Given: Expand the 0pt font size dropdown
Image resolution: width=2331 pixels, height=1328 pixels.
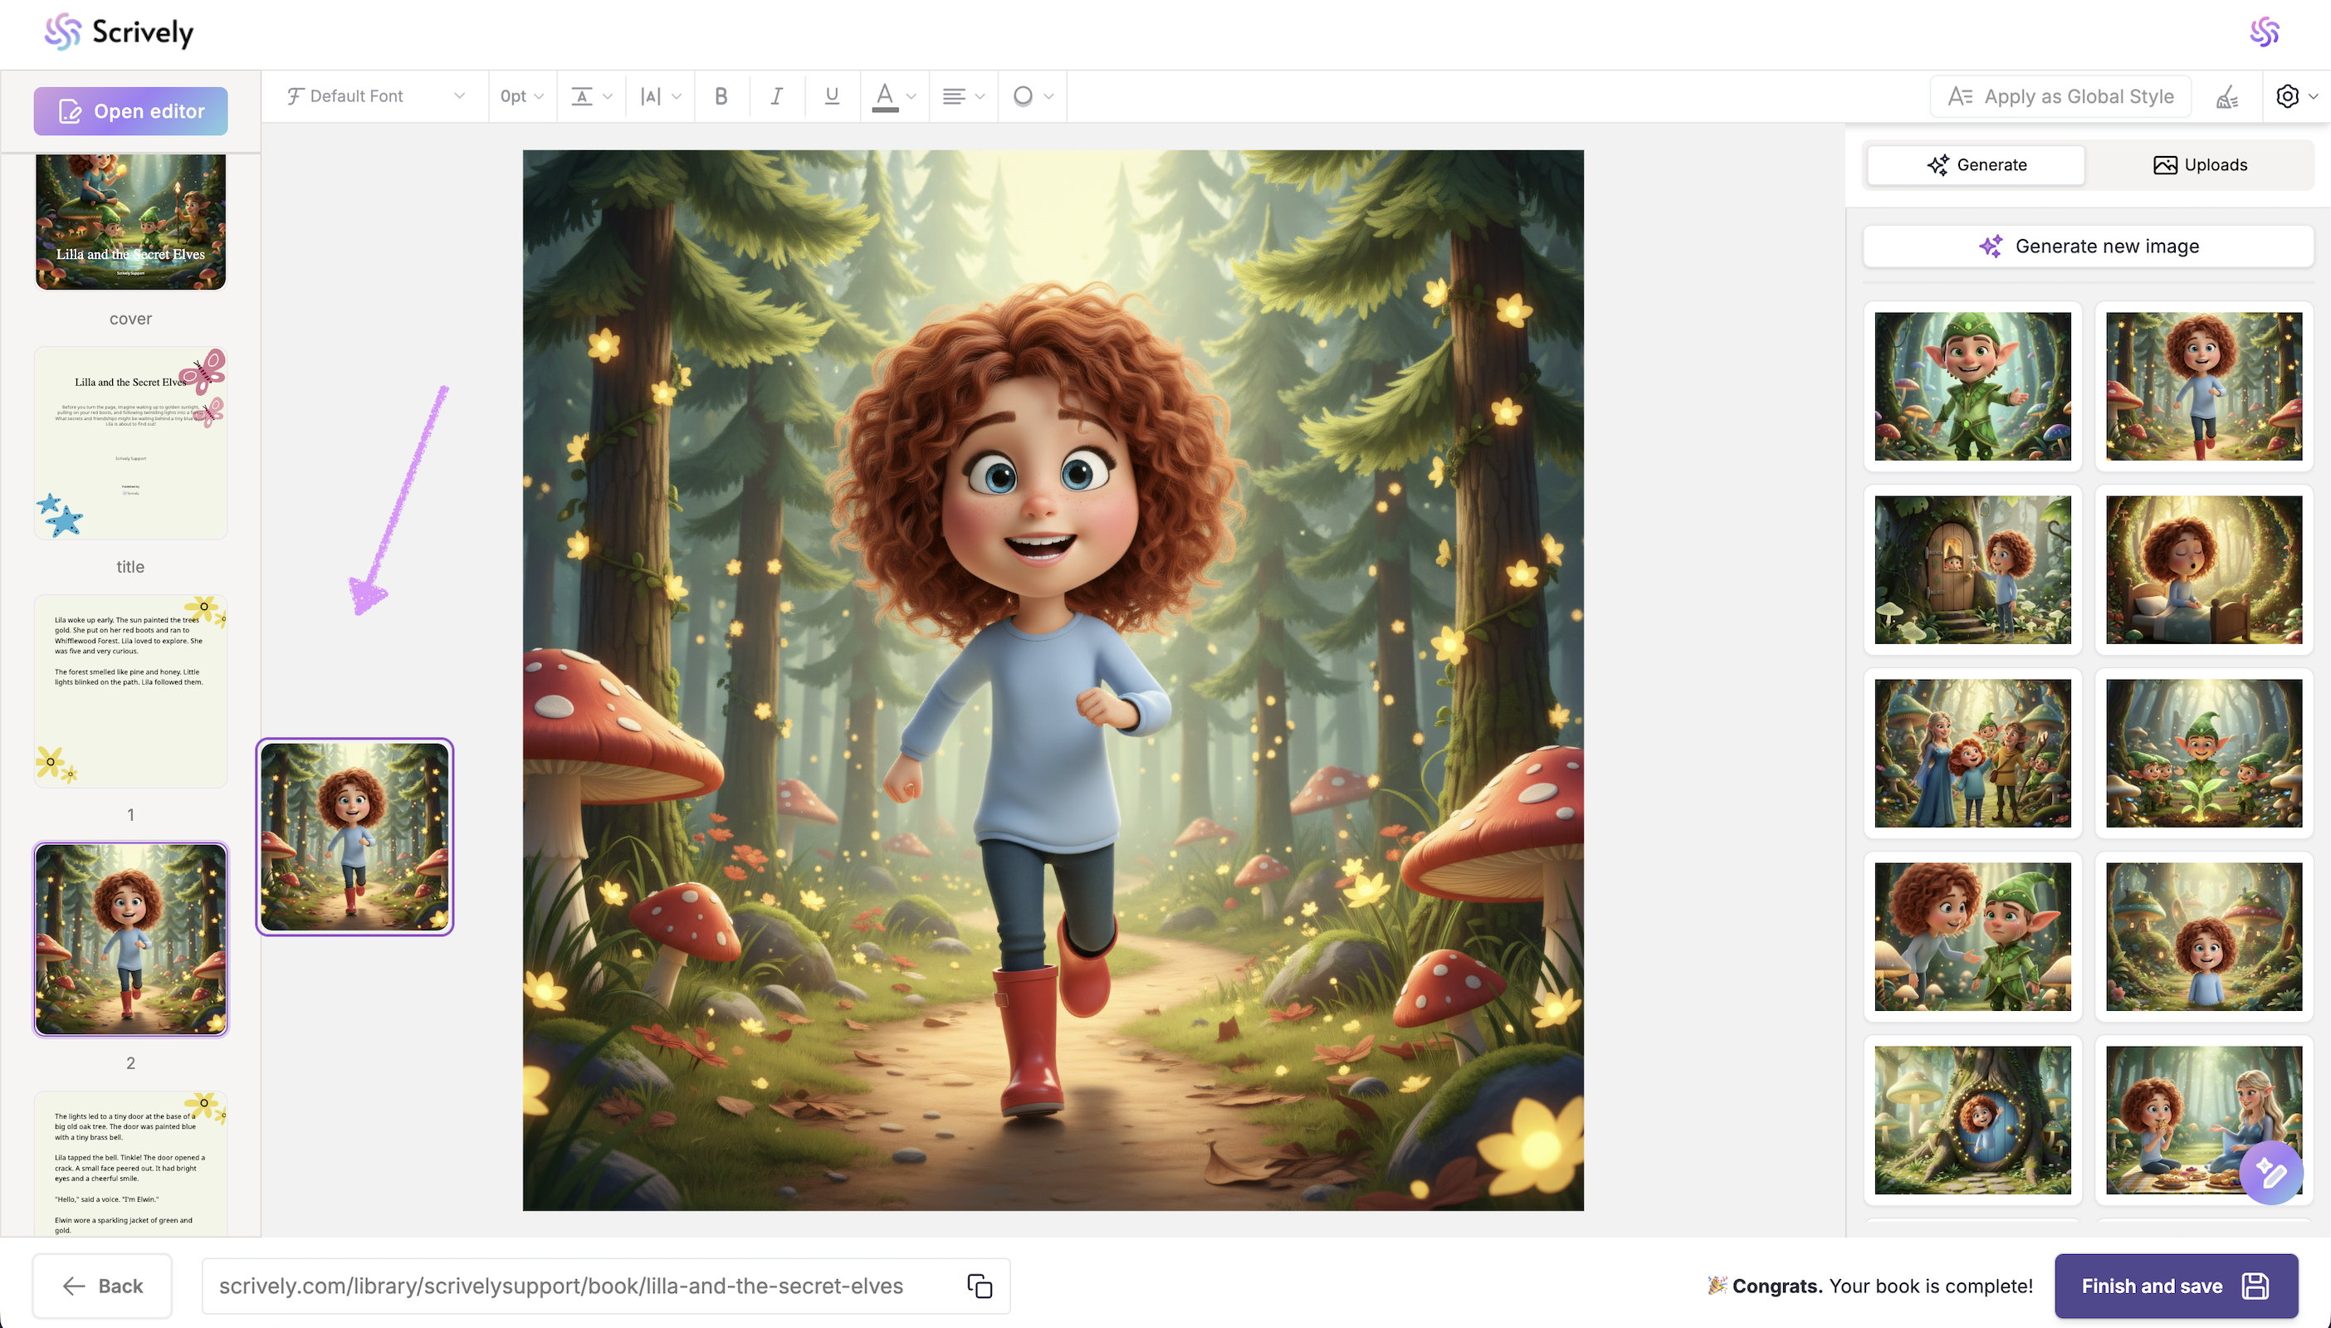Looking at the screenshot, I should click(x=521, y=95).
